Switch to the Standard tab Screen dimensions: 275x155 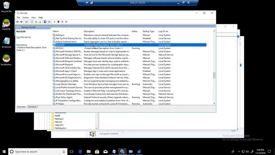pyautogui.click(x=32, y=107)
